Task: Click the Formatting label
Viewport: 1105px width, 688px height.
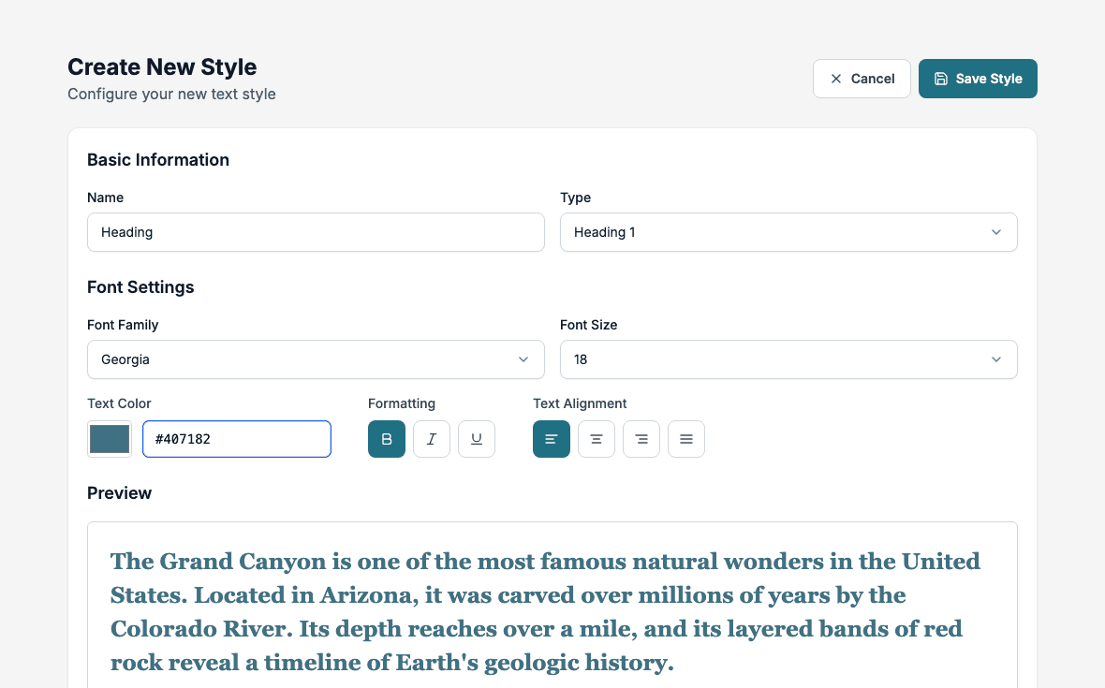Action: point(401,403)
